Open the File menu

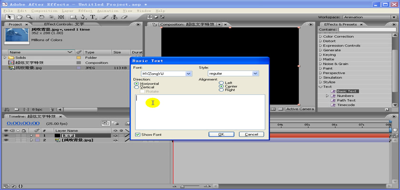[8, 11]
